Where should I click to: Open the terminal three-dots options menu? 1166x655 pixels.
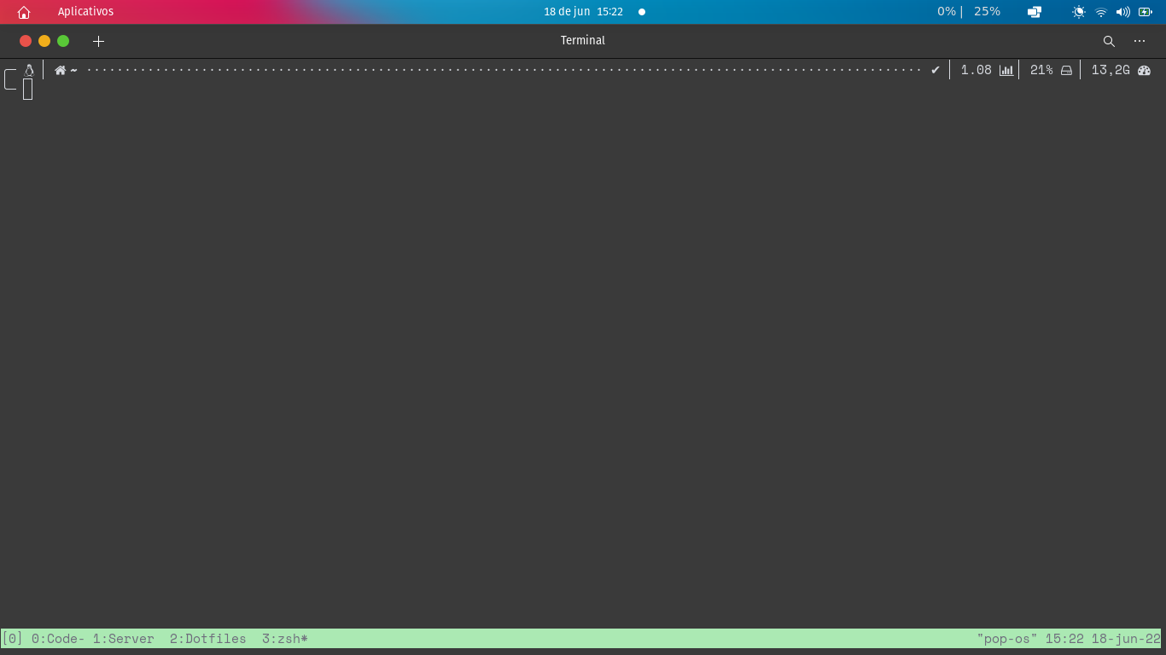[x=1140, y=41]
